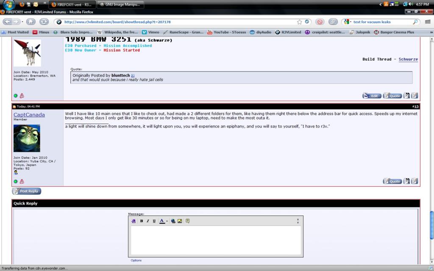The width and height of the screenshot is (434, 271).
Task: Click the font color swatch button
Action: [x=162, y=221]
